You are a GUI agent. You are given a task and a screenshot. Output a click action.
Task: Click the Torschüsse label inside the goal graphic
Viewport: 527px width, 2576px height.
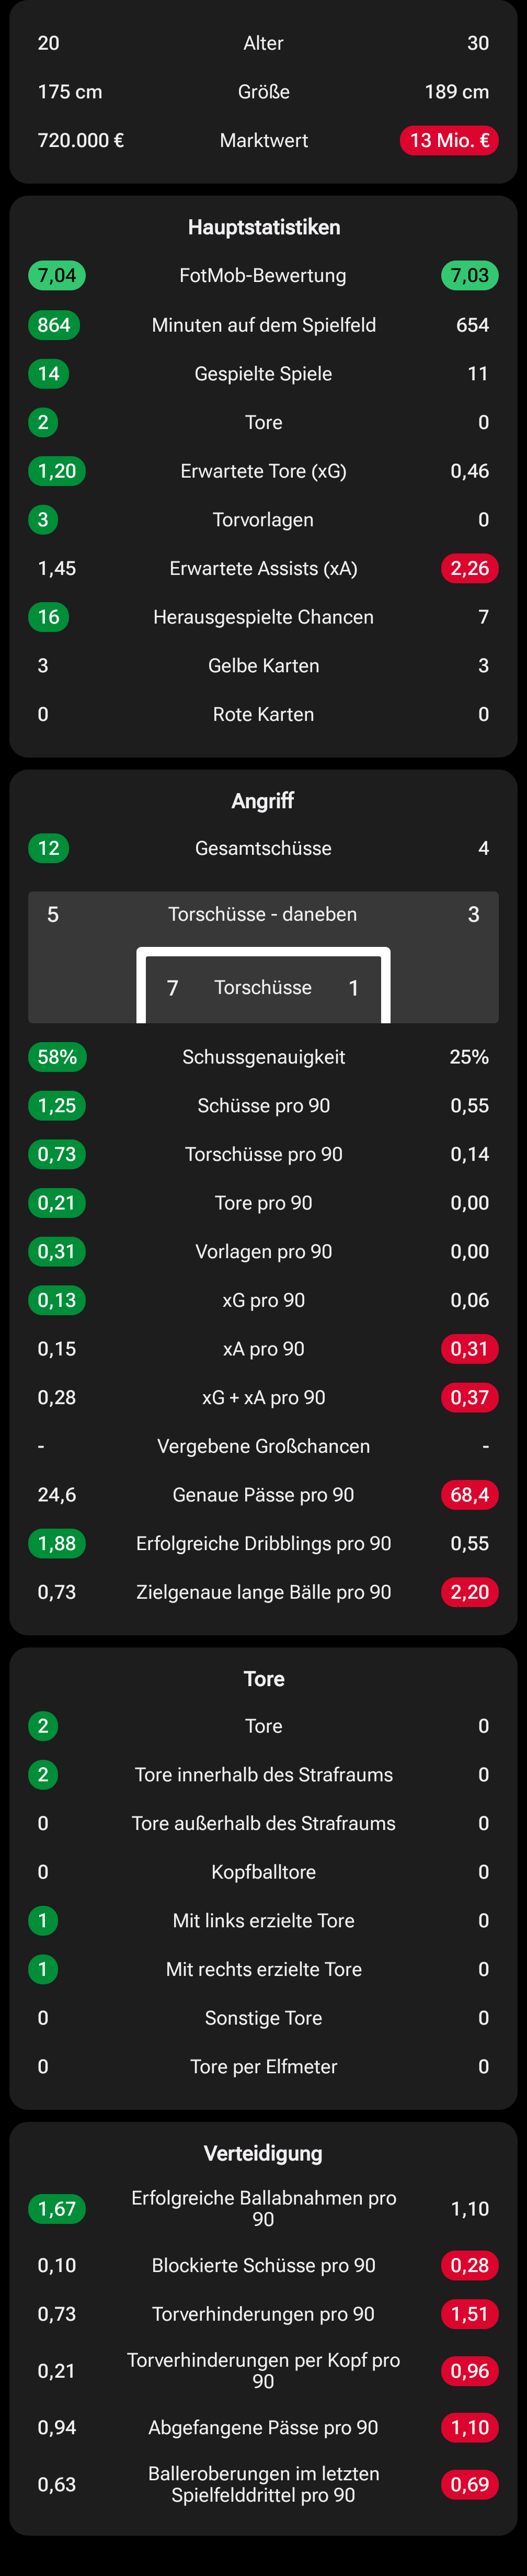pyautogui.click(x=263, y=987)
